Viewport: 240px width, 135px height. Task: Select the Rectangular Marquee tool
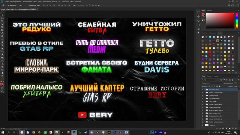(2, 18)
